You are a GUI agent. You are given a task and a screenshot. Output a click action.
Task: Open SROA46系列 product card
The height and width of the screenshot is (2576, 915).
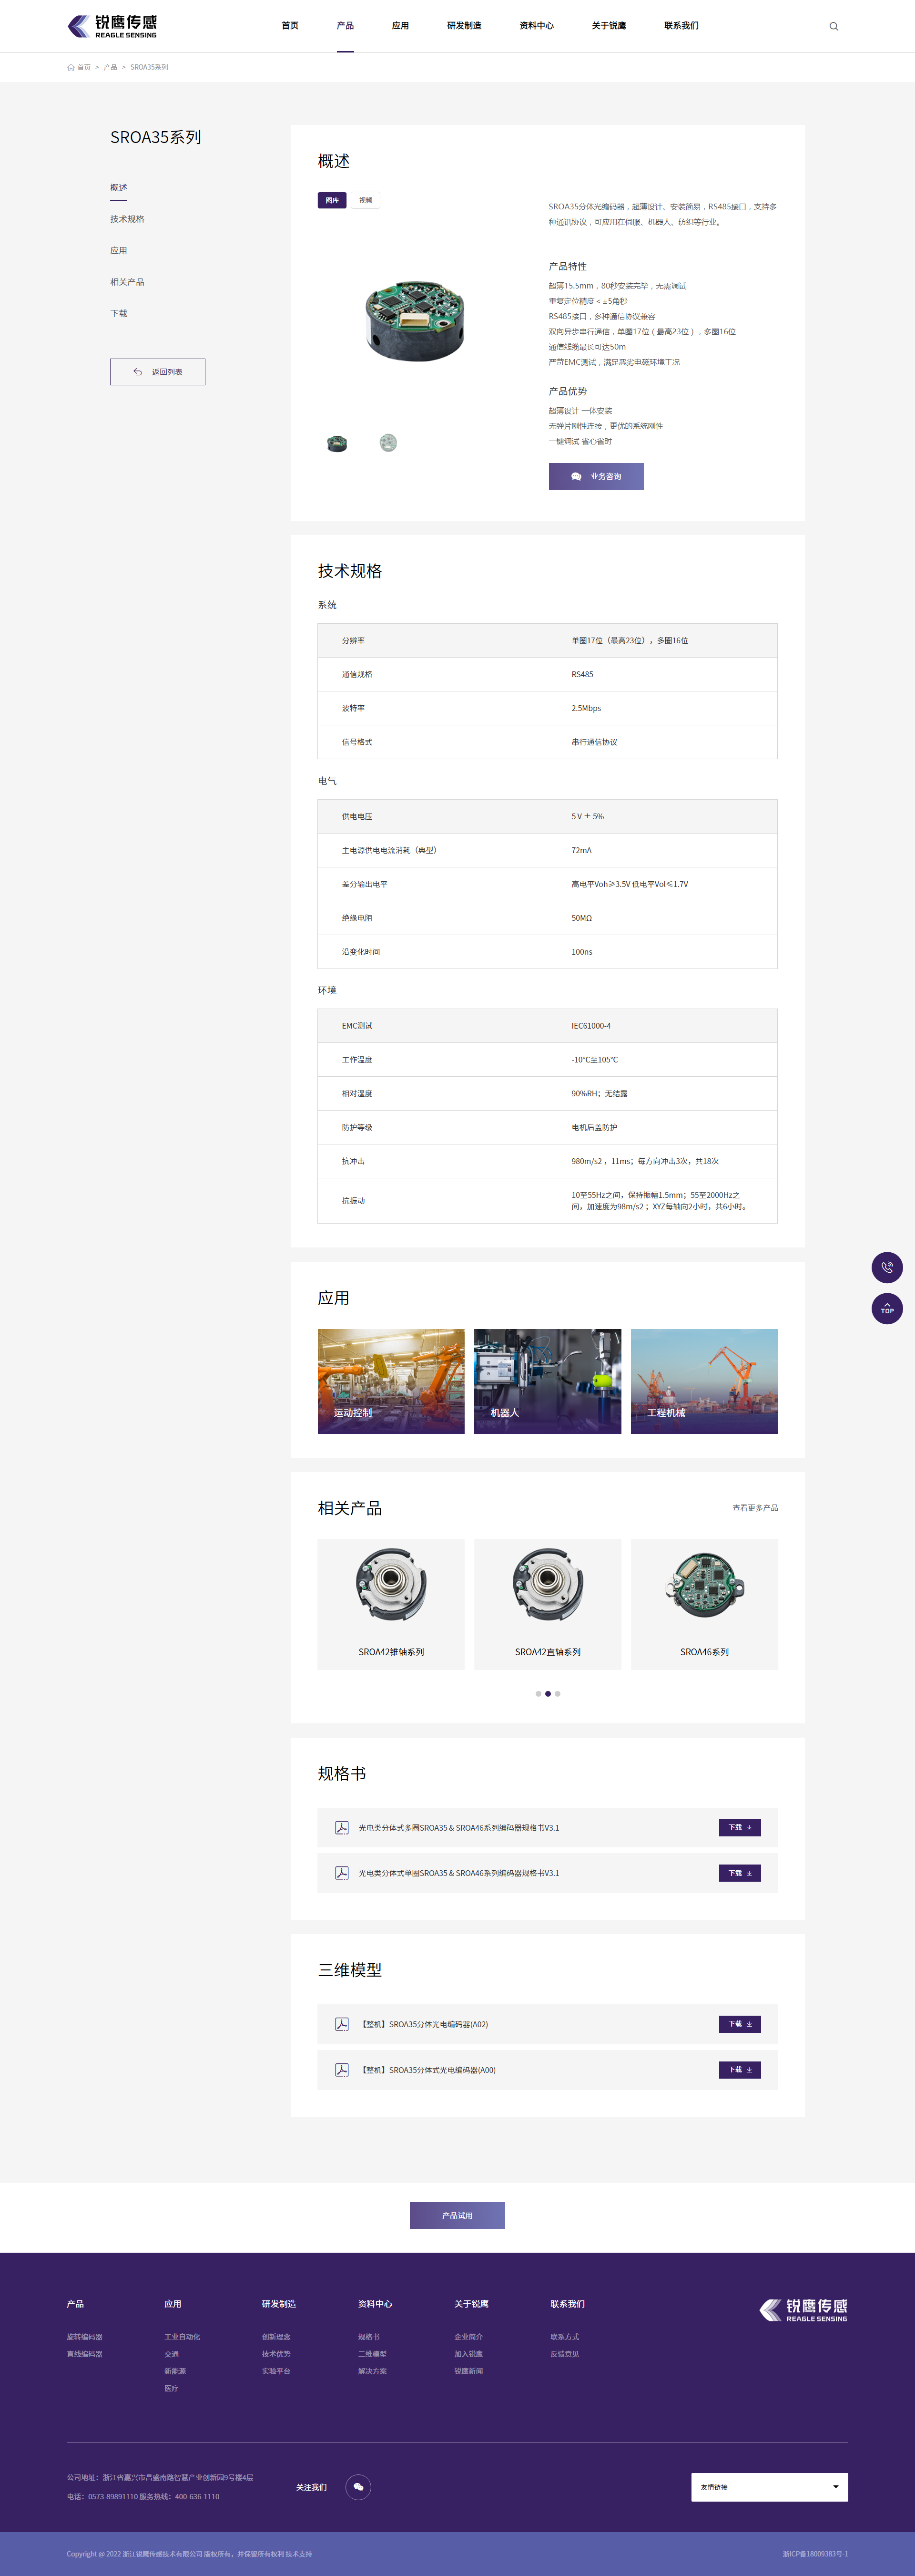(704, 1604)
